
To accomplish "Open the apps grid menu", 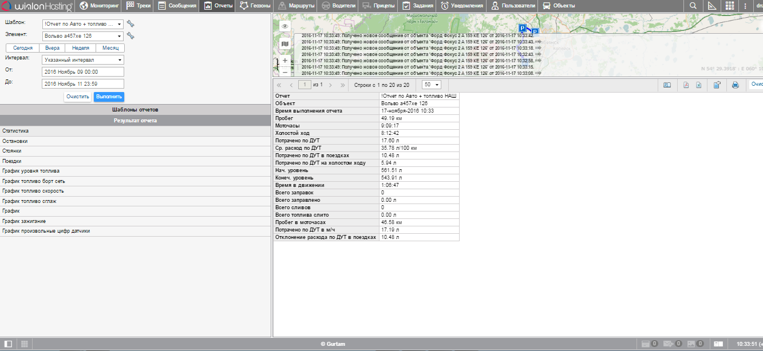I will pos(730,6).
